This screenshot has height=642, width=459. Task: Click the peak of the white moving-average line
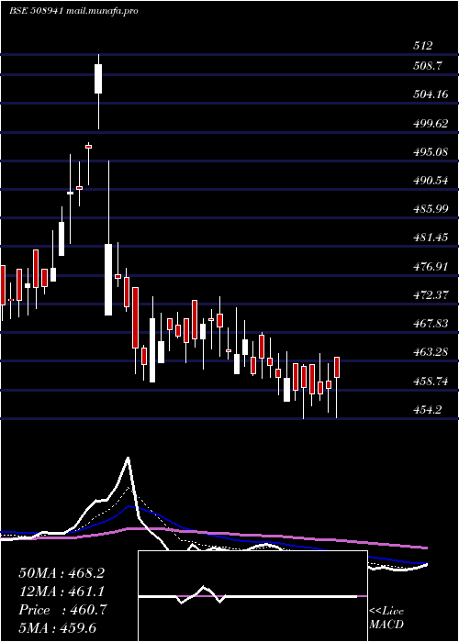pyautogui.click(x=129, y=459)
